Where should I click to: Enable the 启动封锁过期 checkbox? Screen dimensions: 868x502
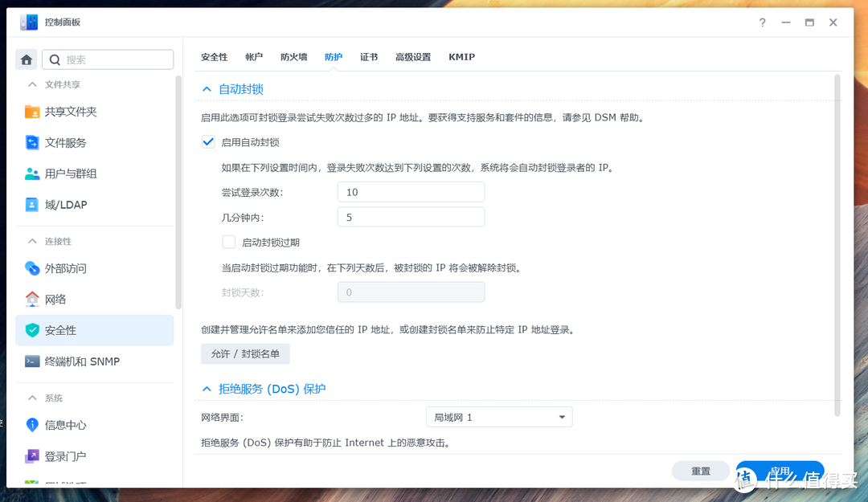[x=228, y=243]
